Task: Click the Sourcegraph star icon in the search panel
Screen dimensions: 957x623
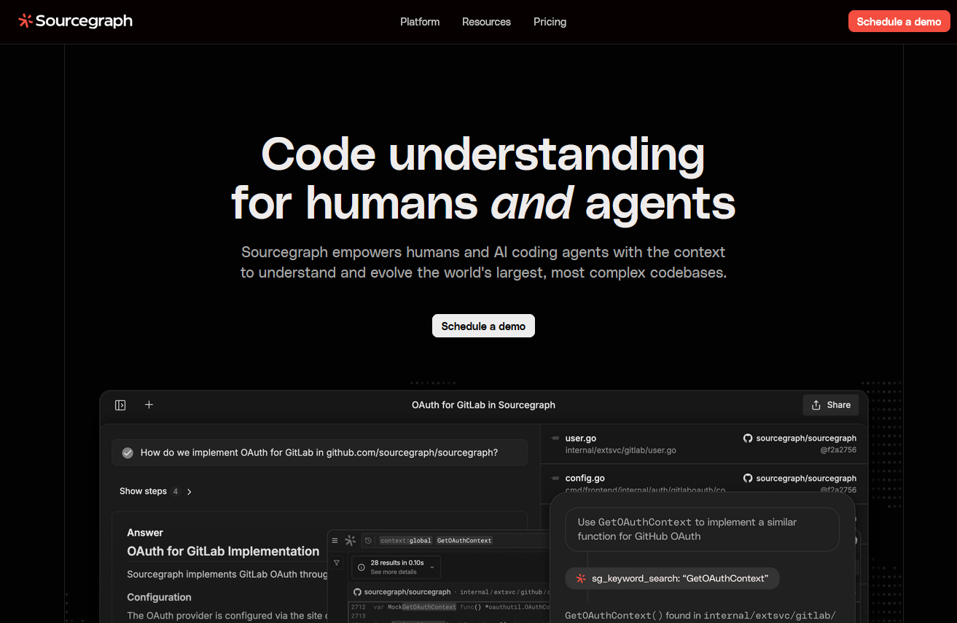Action: coord(351,541)
